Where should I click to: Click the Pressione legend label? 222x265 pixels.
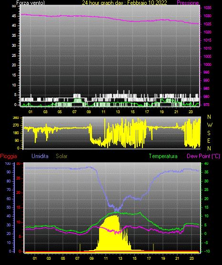188,3
